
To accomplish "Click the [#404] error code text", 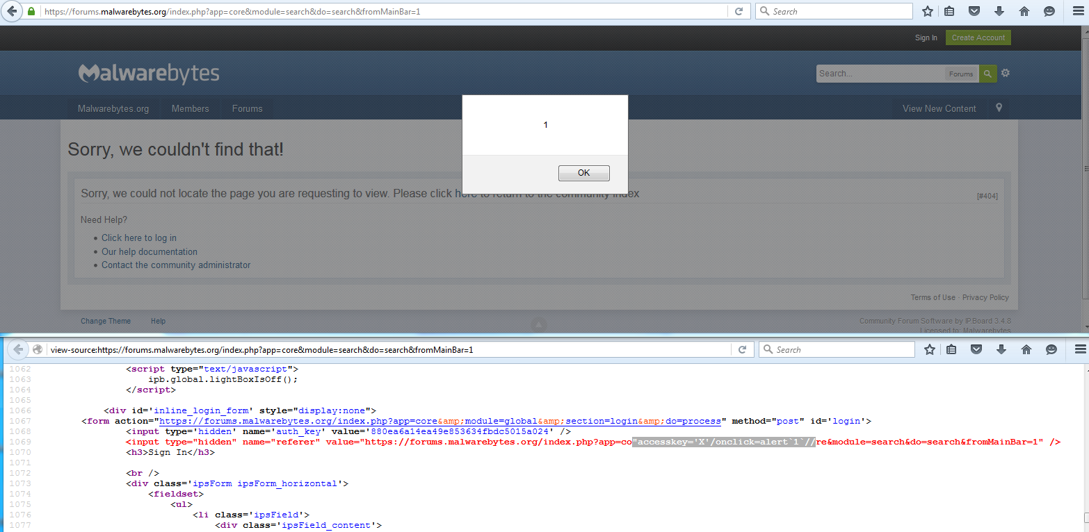I will pyautogui.click(x=987, y=196).
